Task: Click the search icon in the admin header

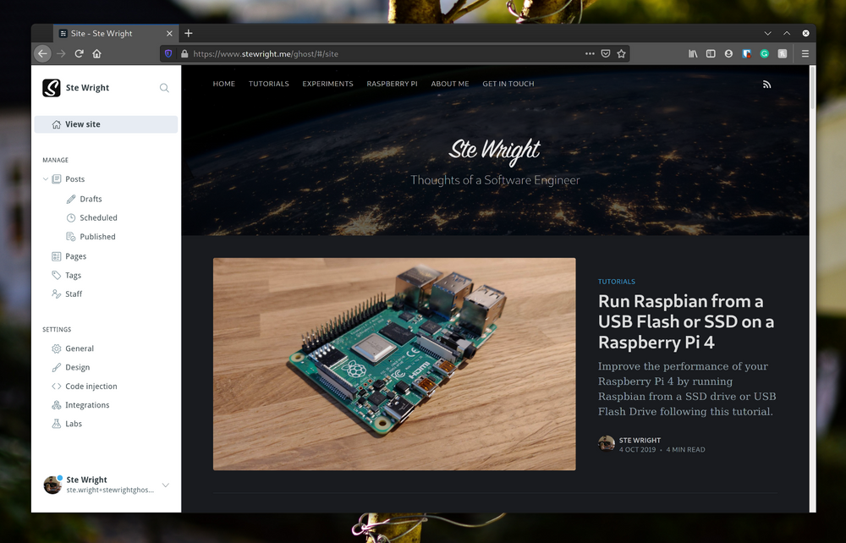Action: coord(164,87)
